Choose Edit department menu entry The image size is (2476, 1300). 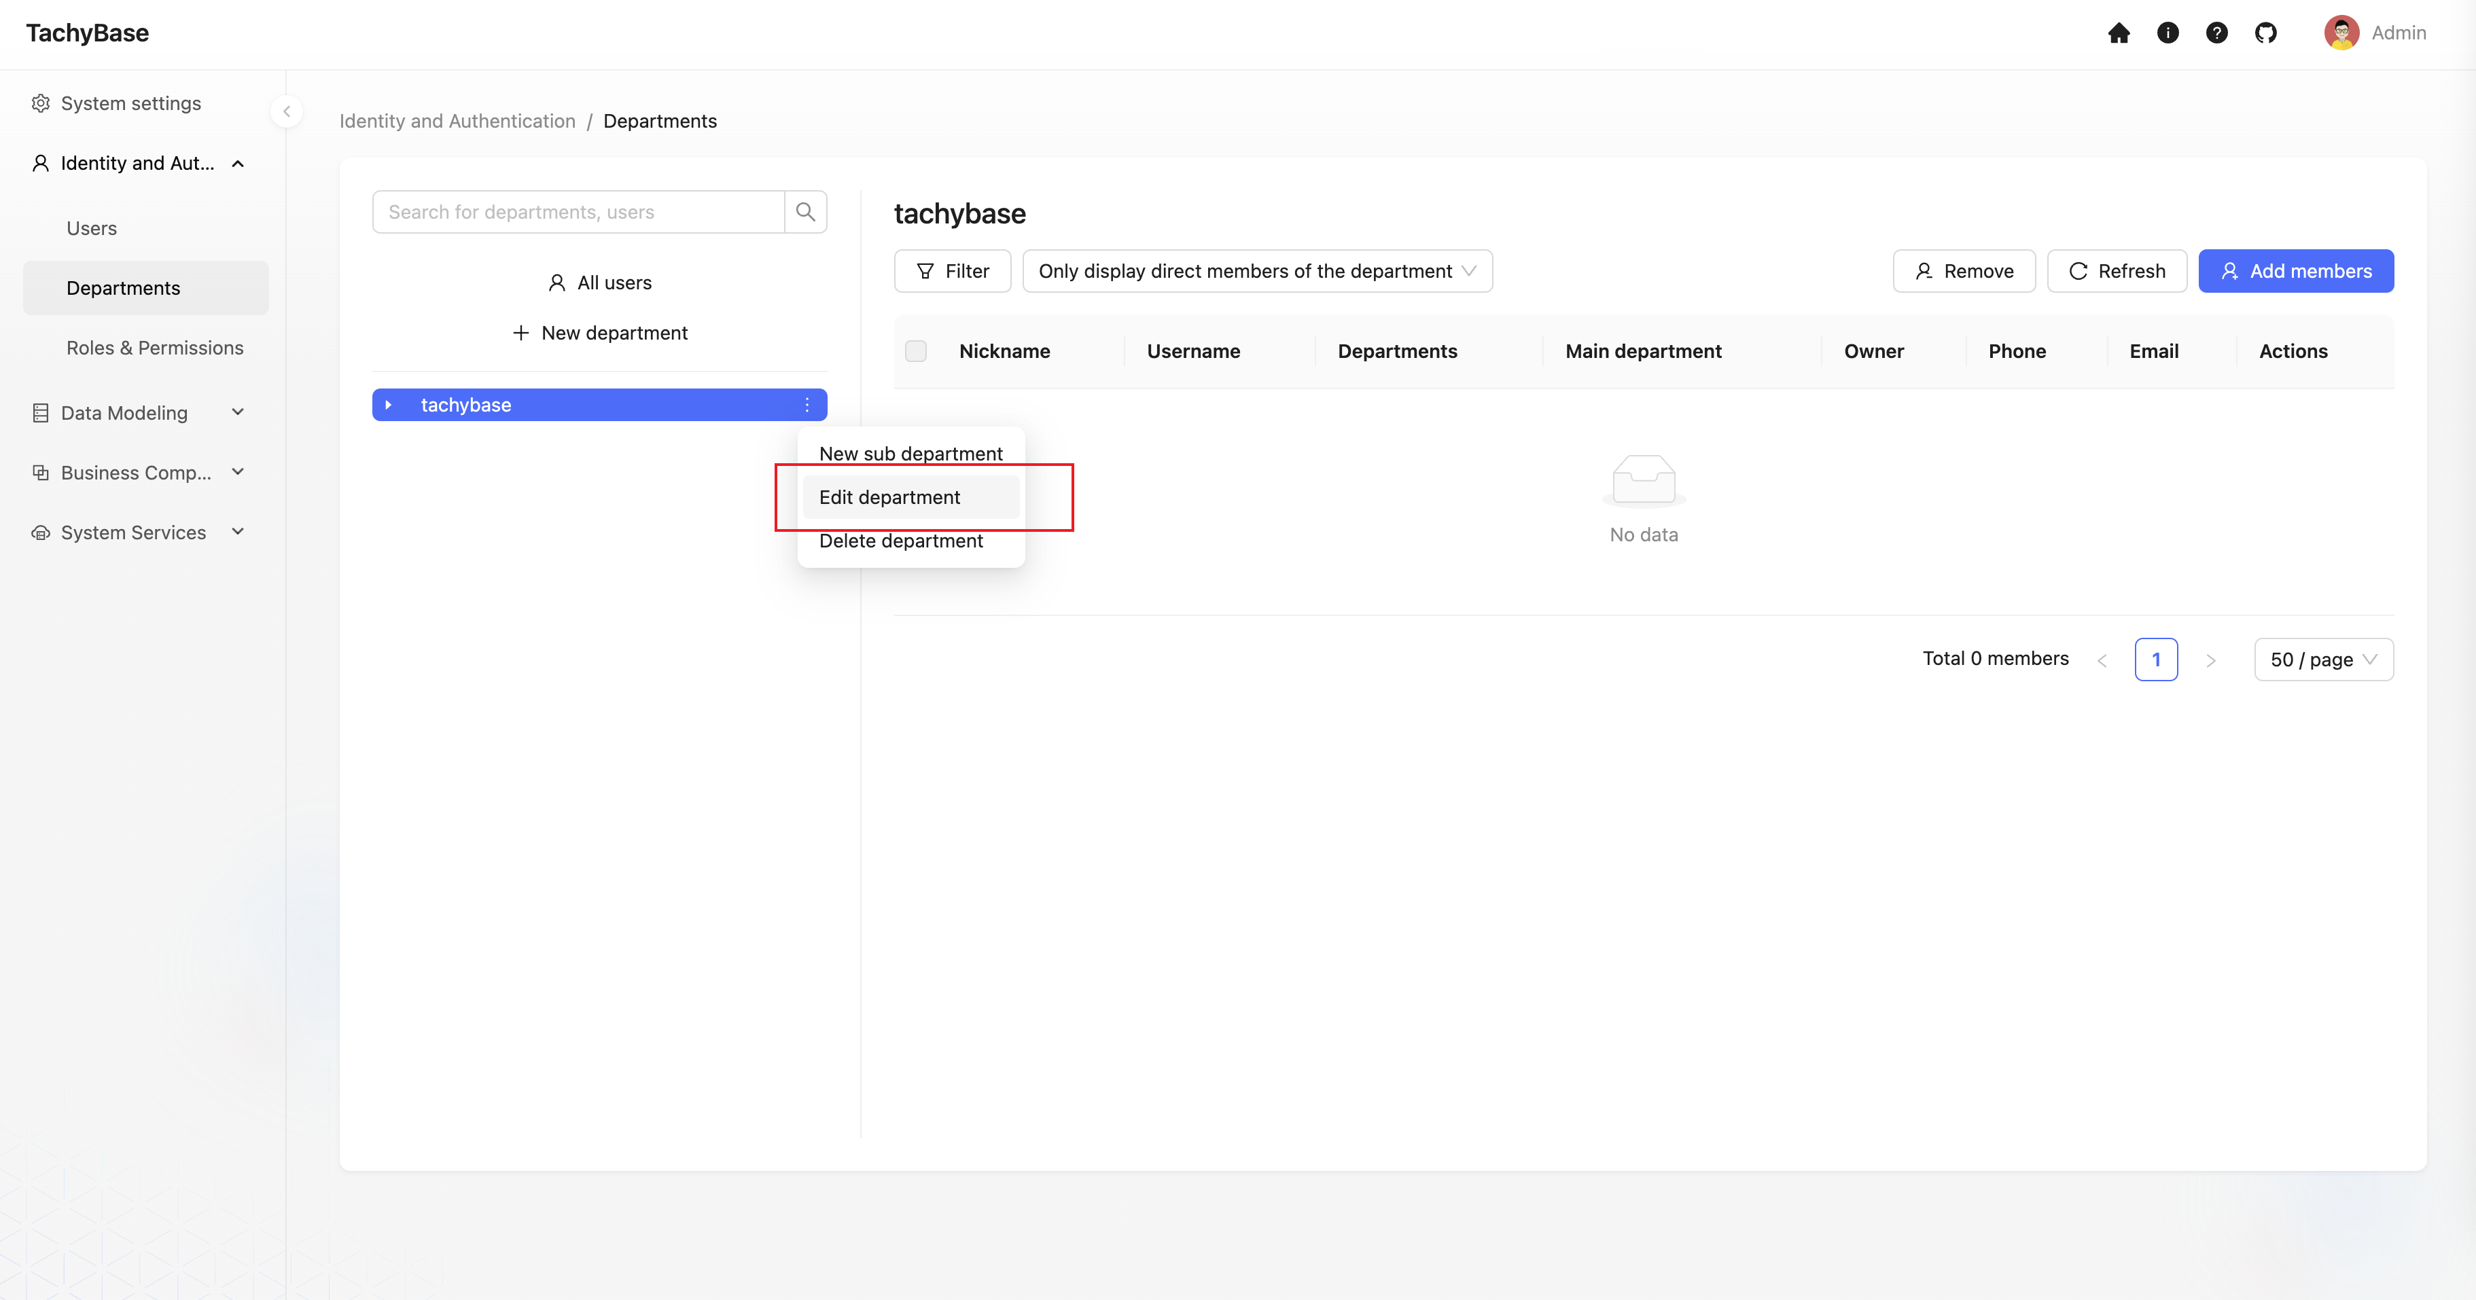pos(910,496)
